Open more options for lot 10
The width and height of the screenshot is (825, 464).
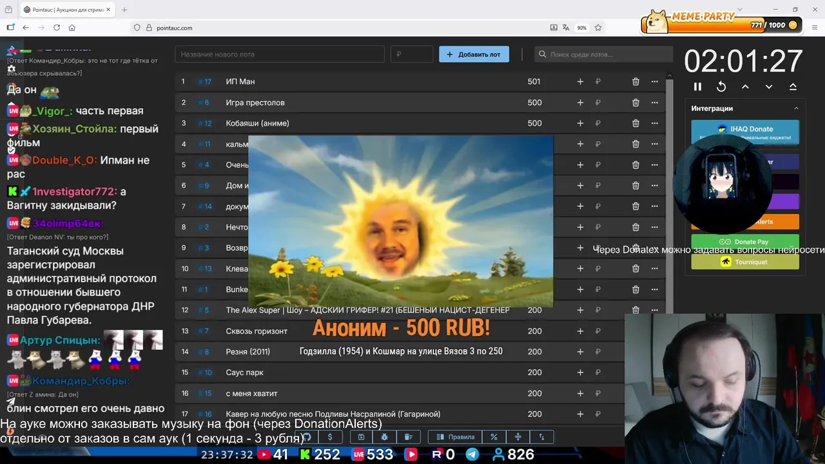[655, 269]
